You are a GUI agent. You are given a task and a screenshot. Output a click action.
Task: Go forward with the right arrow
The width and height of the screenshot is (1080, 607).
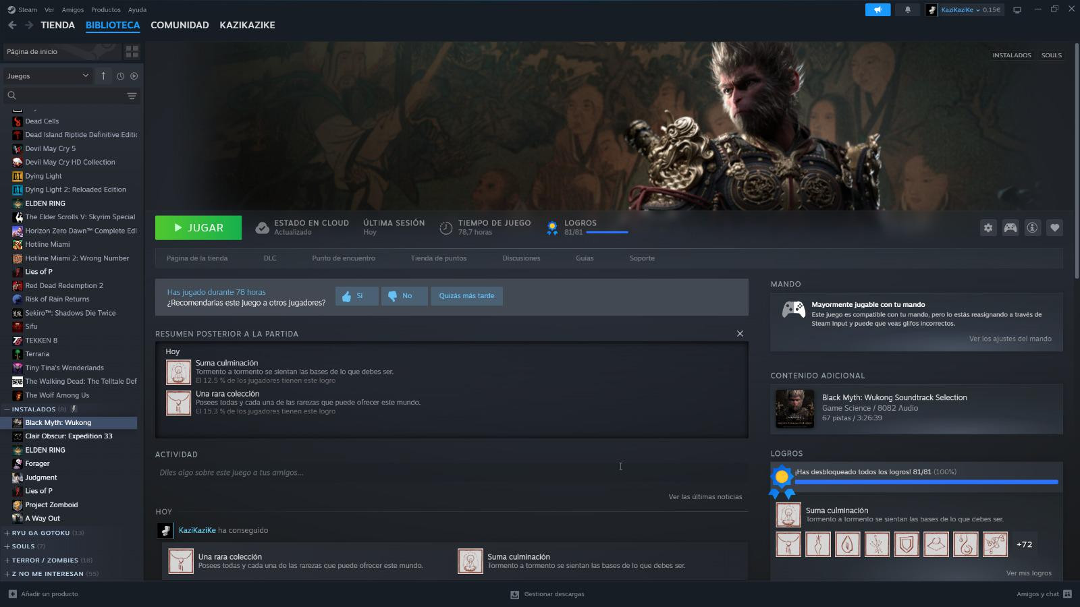(x=29, y=25)
